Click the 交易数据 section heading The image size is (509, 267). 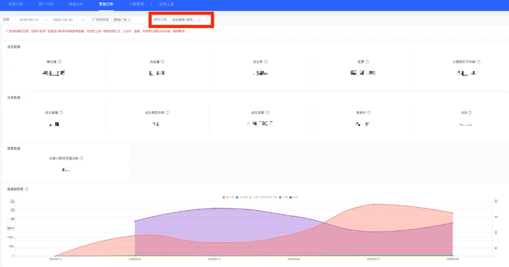point(14,97)
